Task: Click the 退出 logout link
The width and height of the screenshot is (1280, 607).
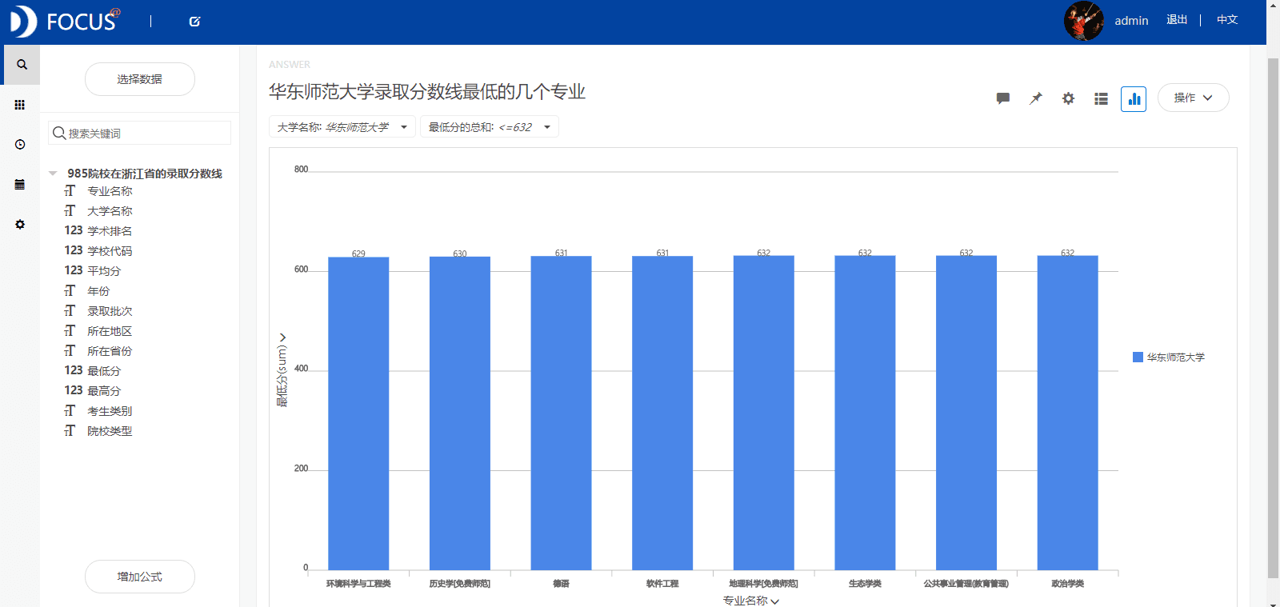Action: [1177, 20]
